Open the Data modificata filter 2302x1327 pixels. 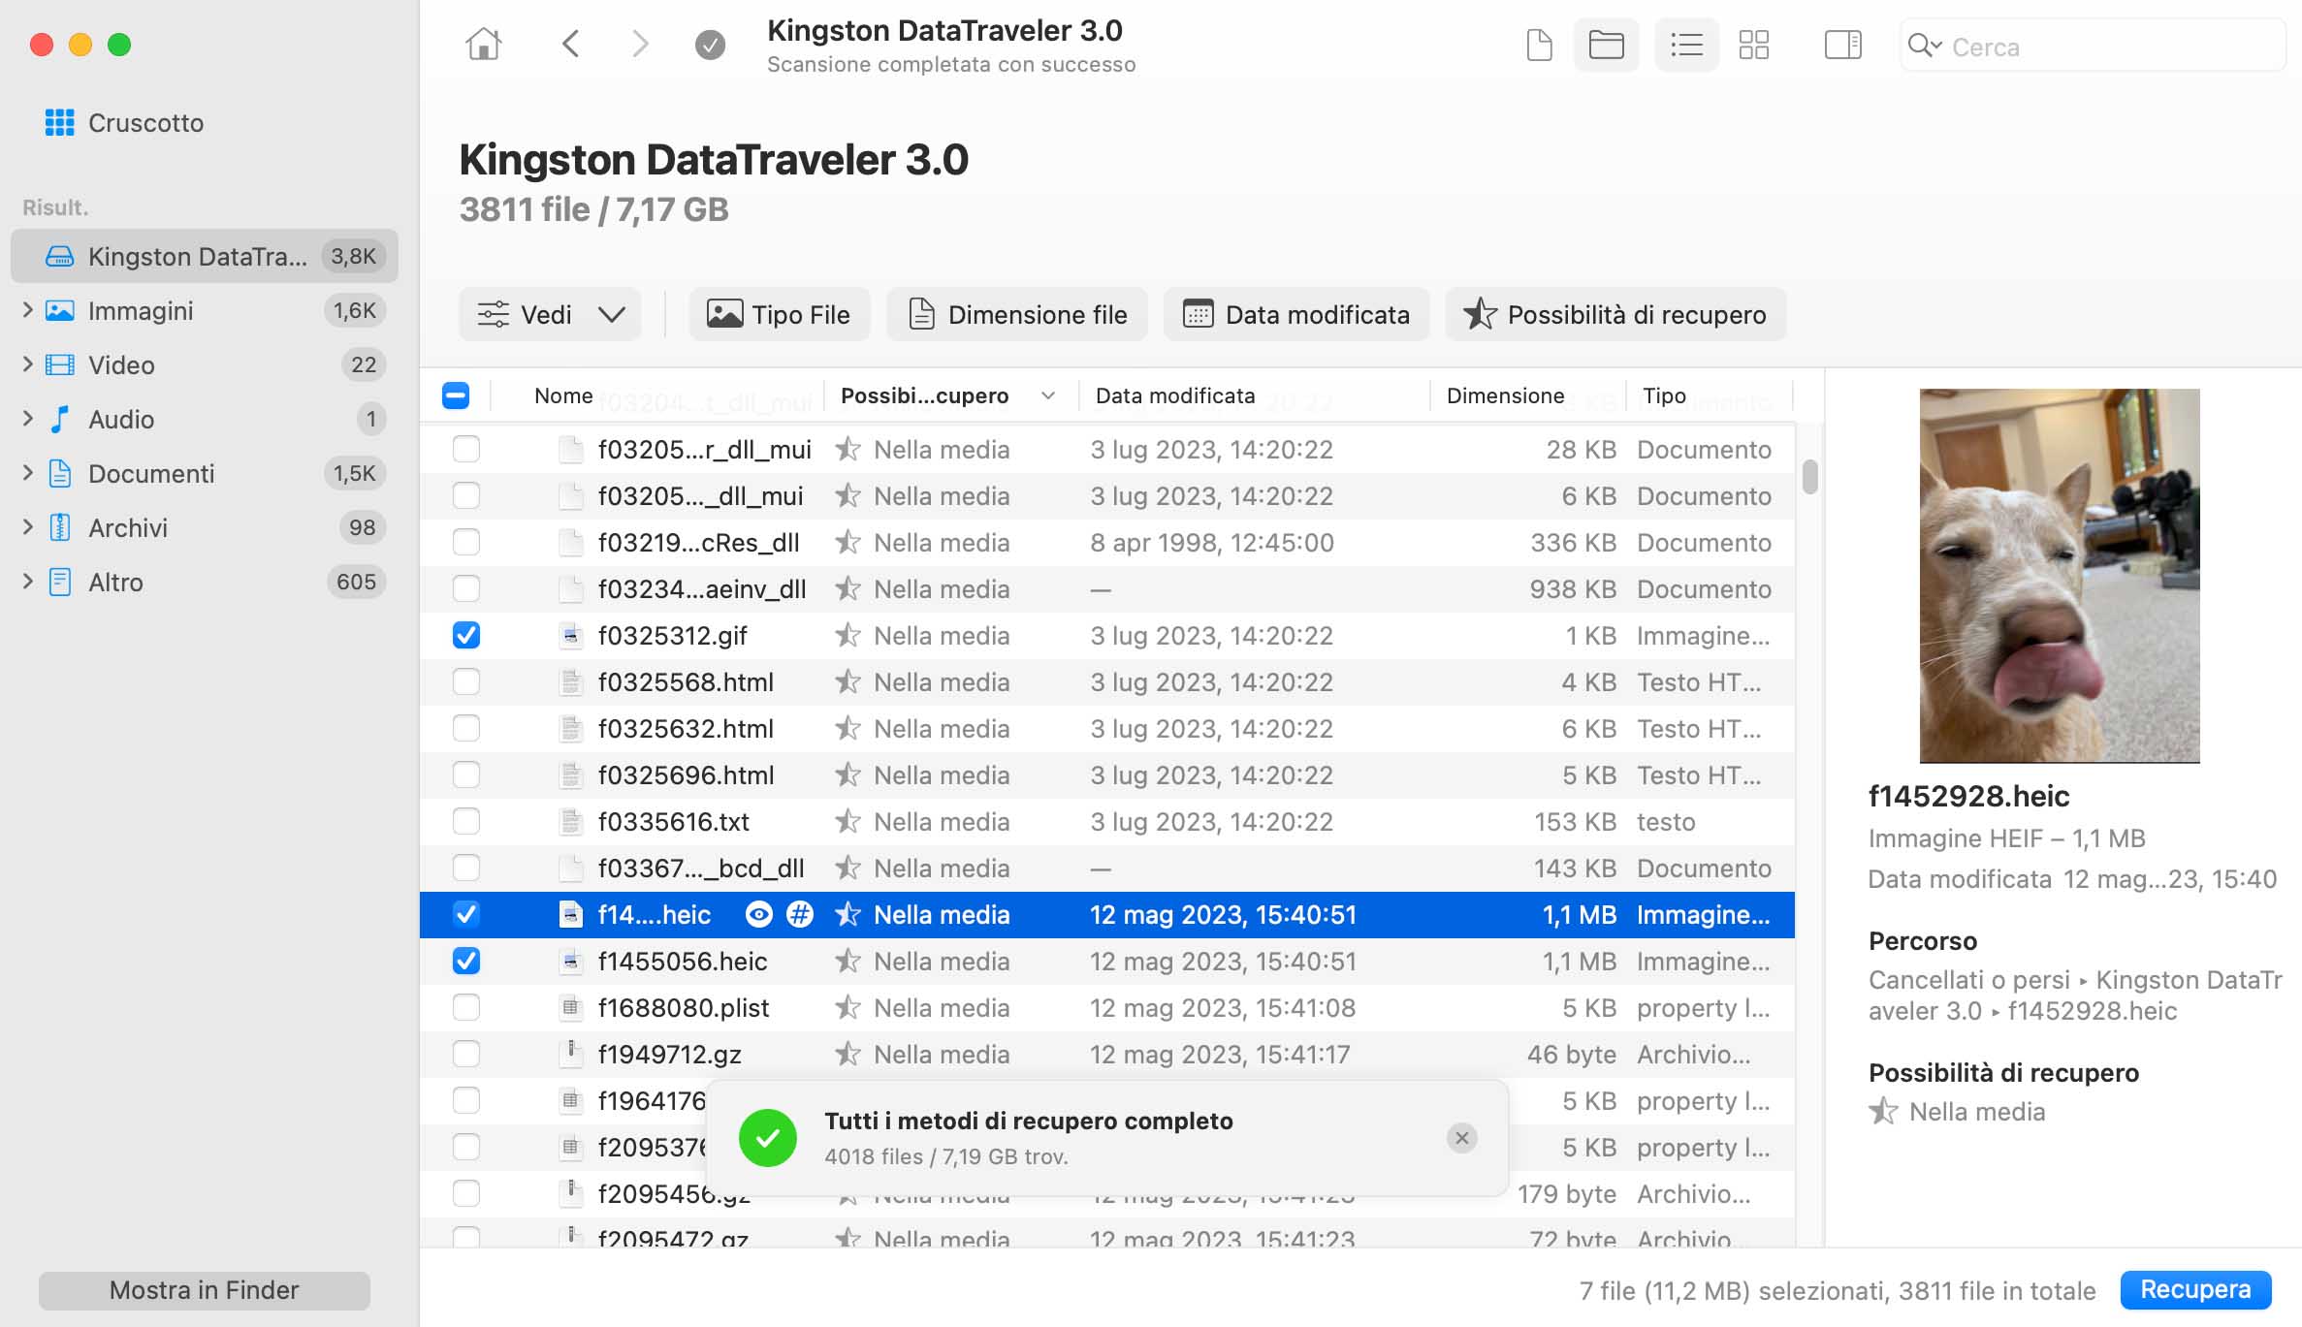click(1296, 314)
